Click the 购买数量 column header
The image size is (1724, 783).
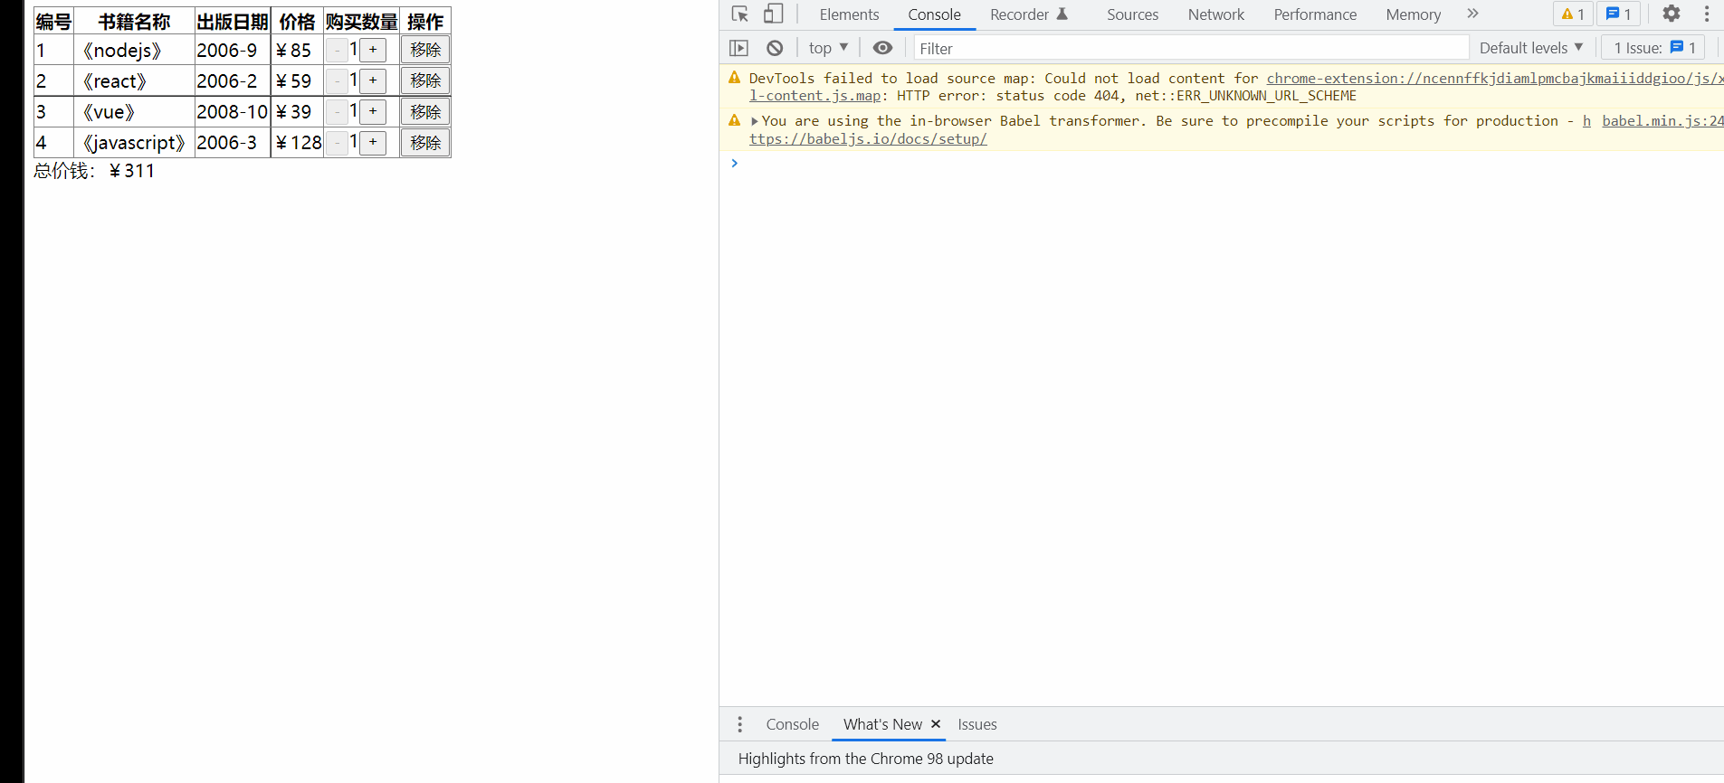(x=361, y=22)
